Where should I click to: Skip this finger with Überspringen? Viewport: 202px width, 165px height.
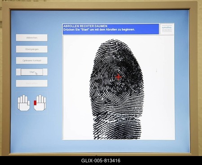32,49
